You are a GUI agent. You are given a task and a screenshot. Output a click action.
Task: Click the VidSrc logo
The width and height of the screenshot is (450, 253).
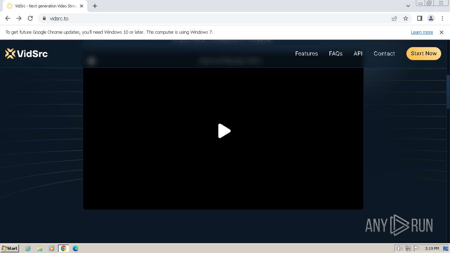click(26, 53)
